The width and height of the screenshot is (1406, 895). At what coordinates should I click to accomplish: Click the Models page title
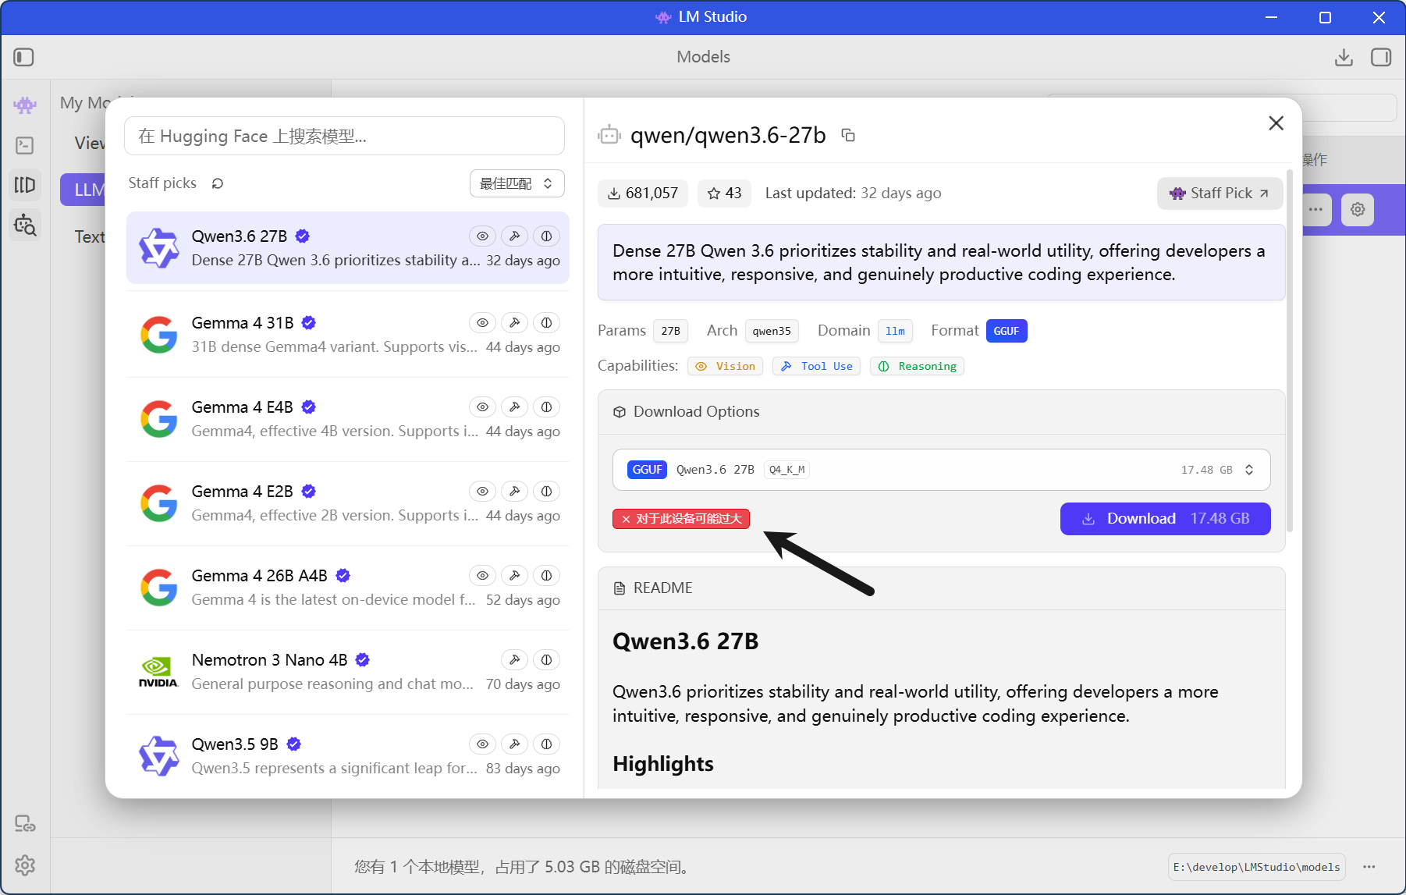pyautogui.click(x=703, y=57)
